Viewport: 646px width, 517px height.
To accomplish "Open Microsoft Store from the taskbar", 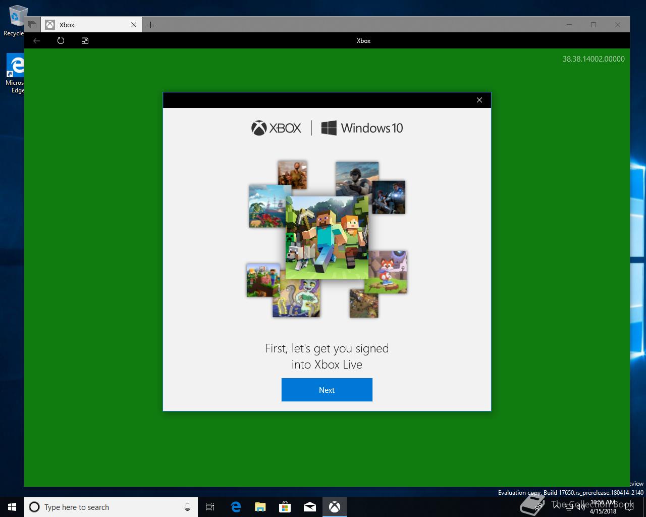I will point(285,507).
